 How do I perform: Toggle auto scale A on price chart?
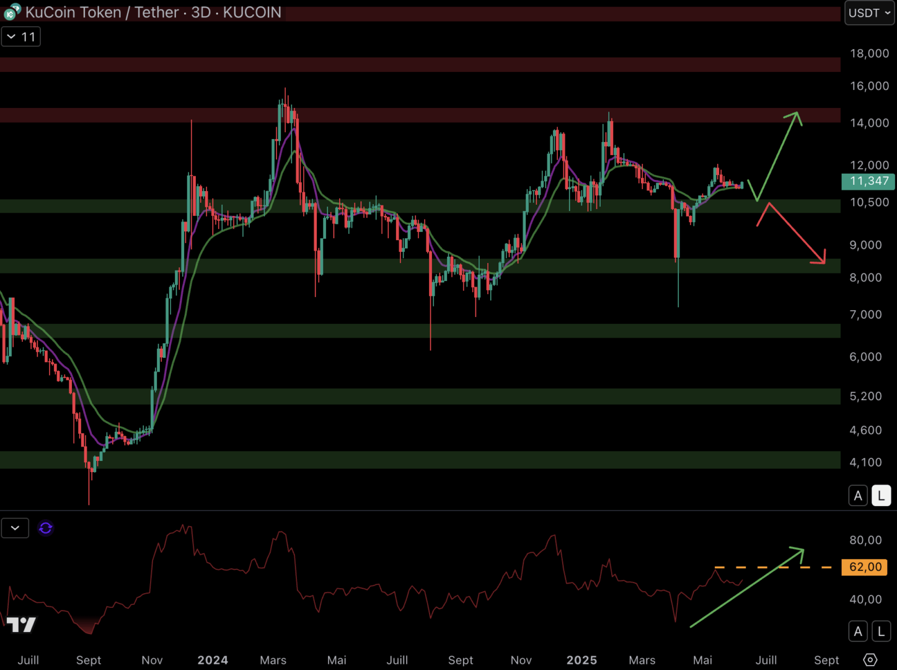click(858, 496)
